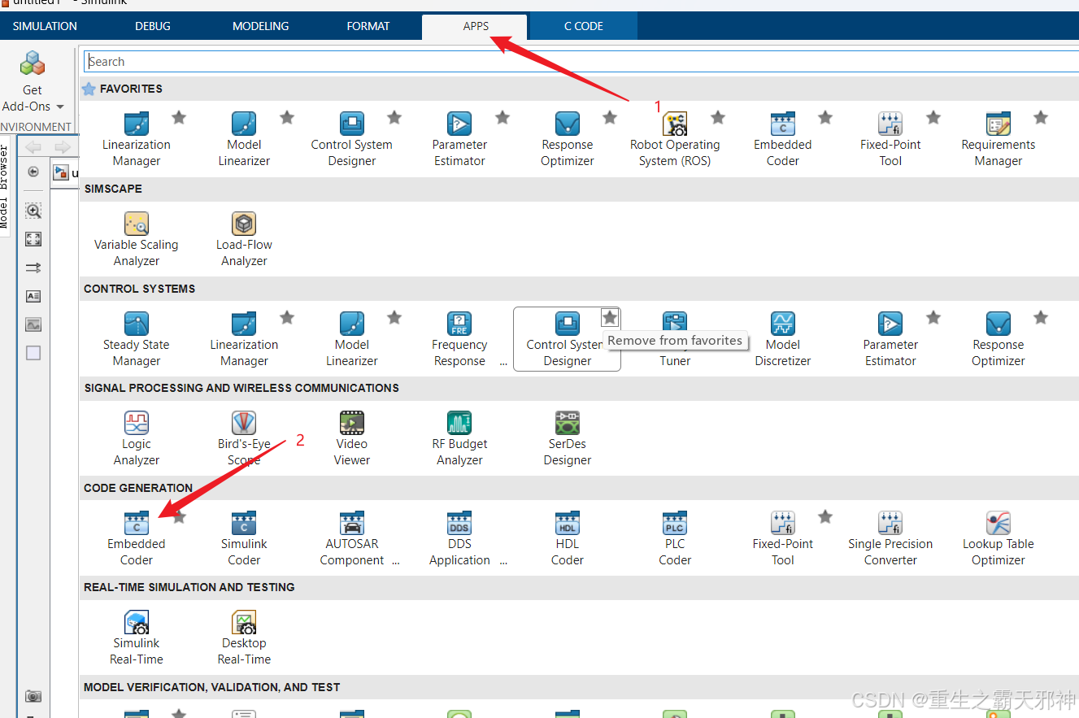
Task: Click the Tuner app under Control Systems
Action: click(x=675, y=339)
